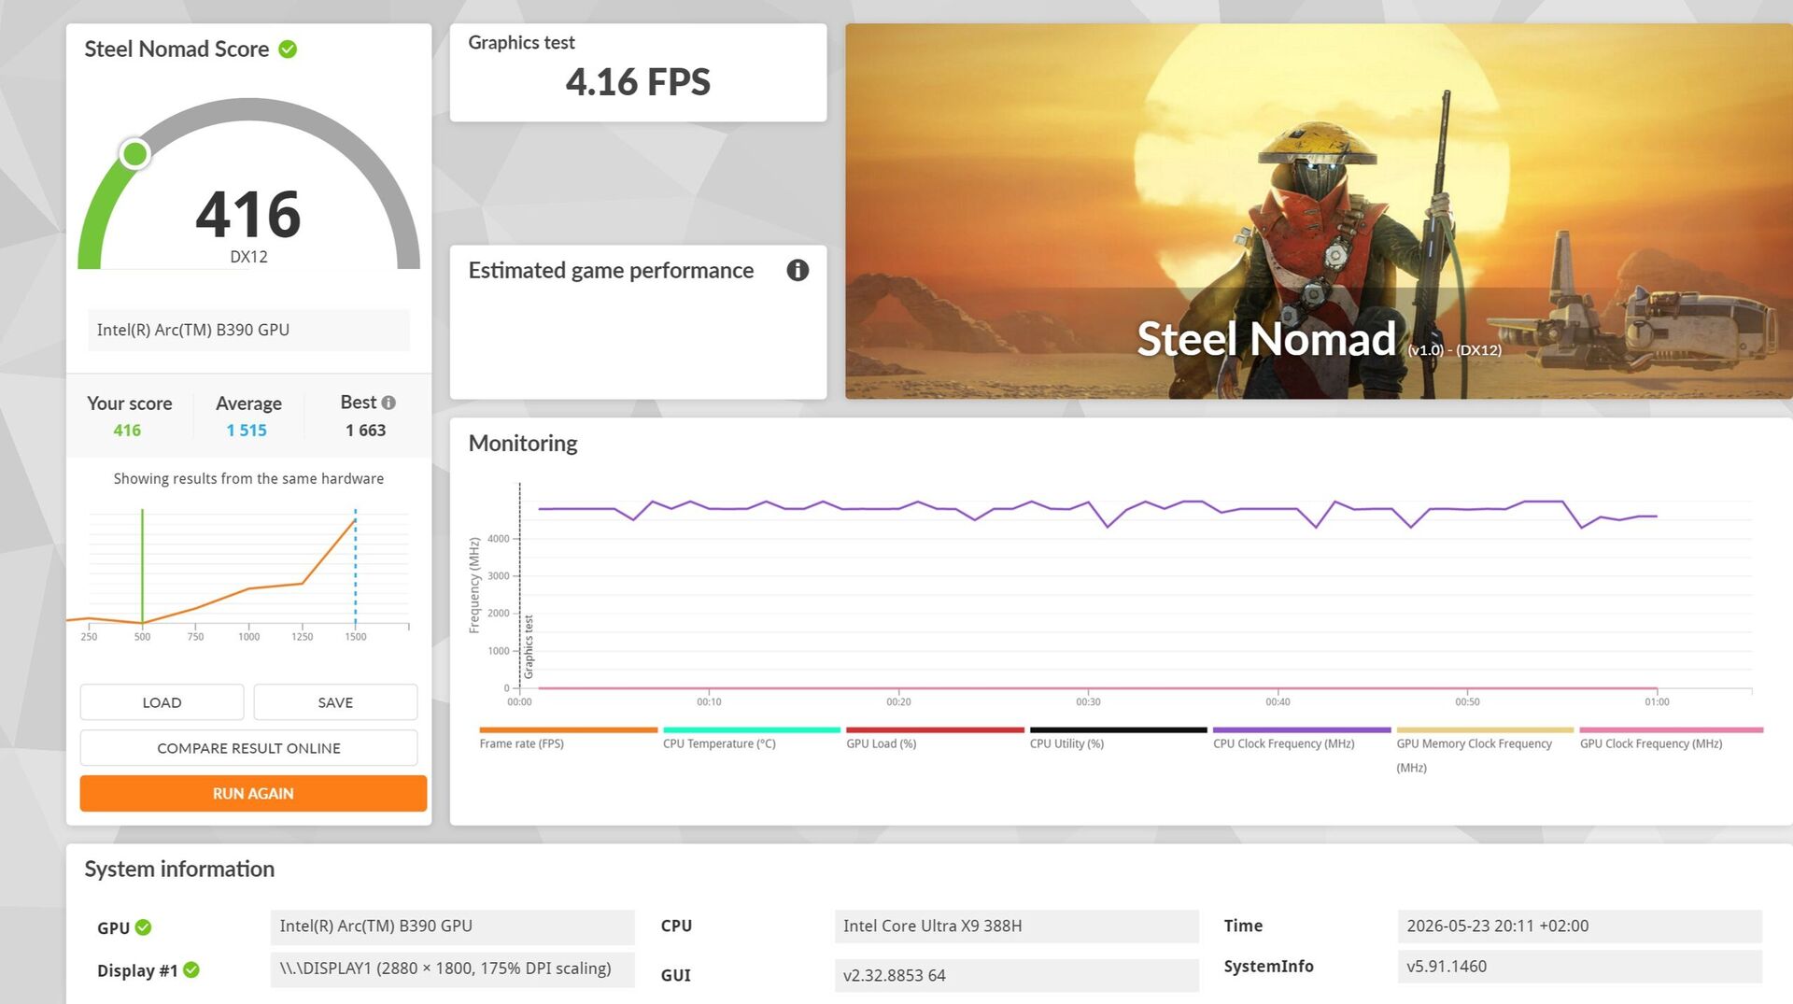
Task: Click the green your-score line in the distribution chart
Action: coord(142,566)
